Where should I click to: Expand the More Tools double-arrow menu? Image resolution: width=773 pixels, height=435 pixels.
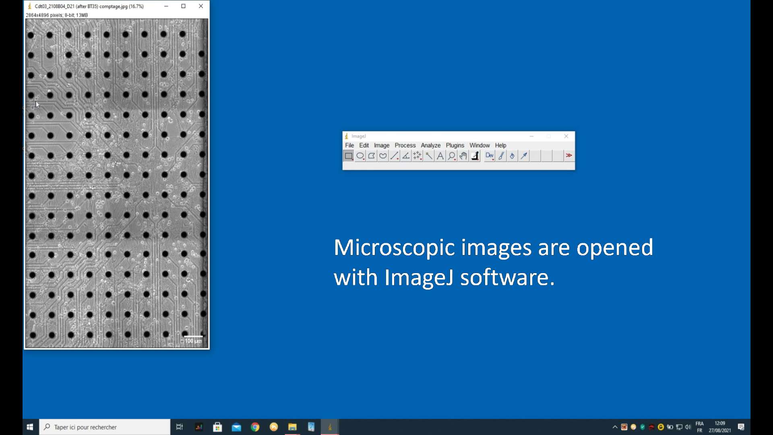(x=569, y=156)
